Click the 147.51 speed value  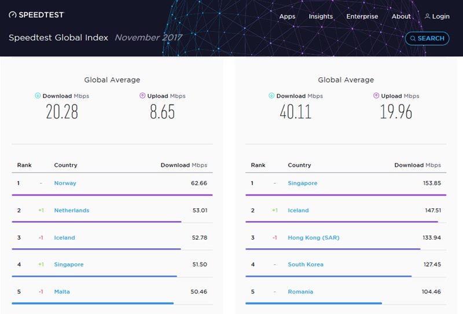(433, 210)
